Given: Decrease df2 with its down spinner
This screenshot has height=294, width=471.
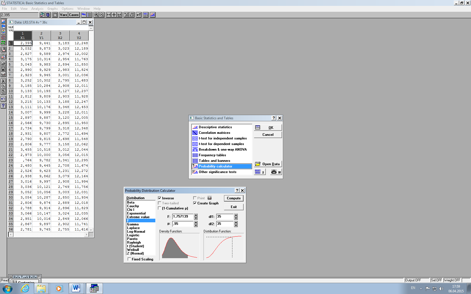Looking at the screenshot, I should point(236,225).
